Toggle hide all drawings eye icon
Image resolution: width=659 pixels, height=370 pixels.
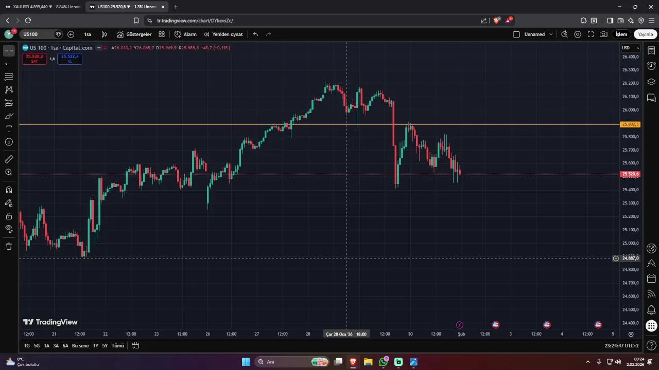(9, 229)
